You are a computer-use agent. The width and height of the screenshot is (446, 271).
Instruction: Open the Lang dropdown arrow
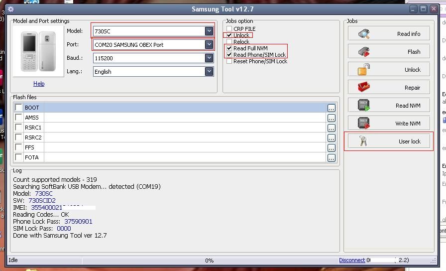click(209, 71)
